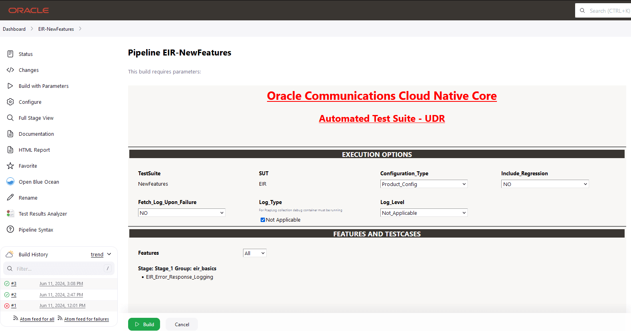Click the Build History weather icon

[10, 254]
